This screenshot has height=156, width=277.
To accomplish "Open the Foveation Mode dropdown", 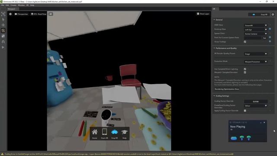I will pos(256,62).
